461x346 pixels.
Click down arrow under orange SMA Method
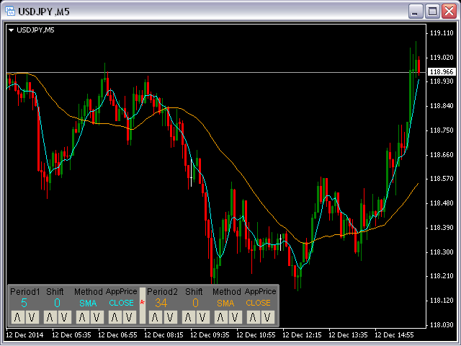(233, 317)
